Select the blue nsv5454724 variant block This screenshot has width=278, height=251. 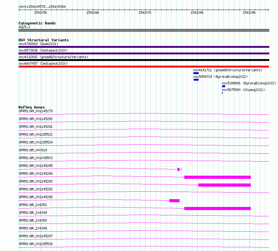(x=196, y=80)
